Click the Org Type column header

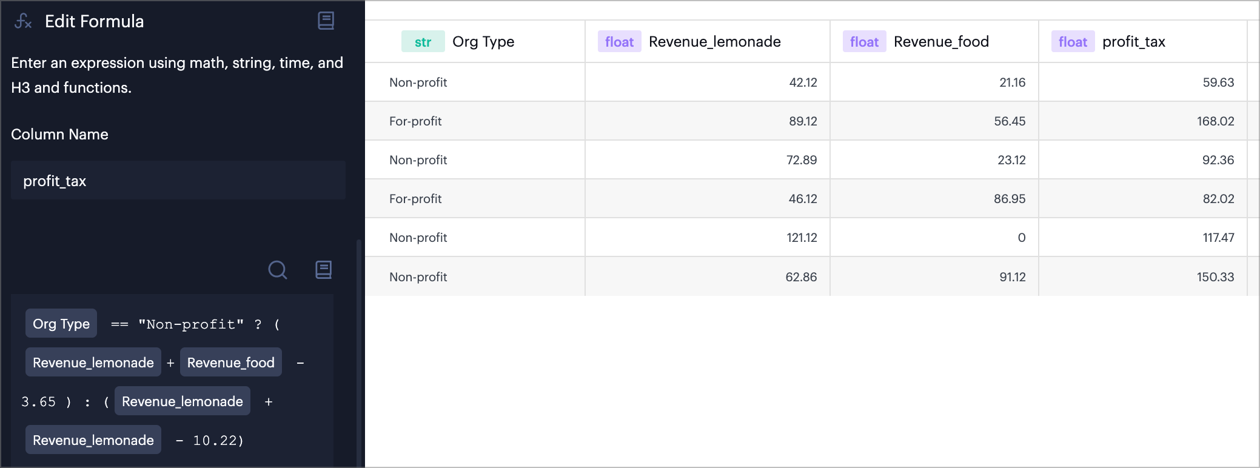pos(475,41)
